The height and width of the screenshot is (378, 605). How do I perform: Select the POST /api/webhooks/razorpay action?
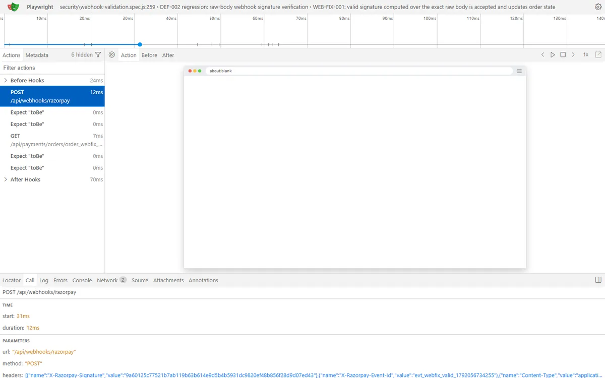52,96
